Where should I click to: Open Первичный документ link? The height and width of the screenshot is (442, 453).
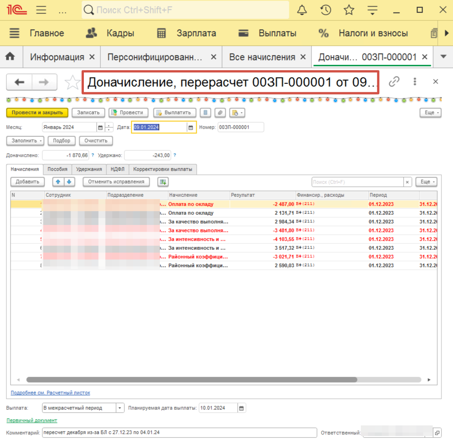click(x=32, y=421)
